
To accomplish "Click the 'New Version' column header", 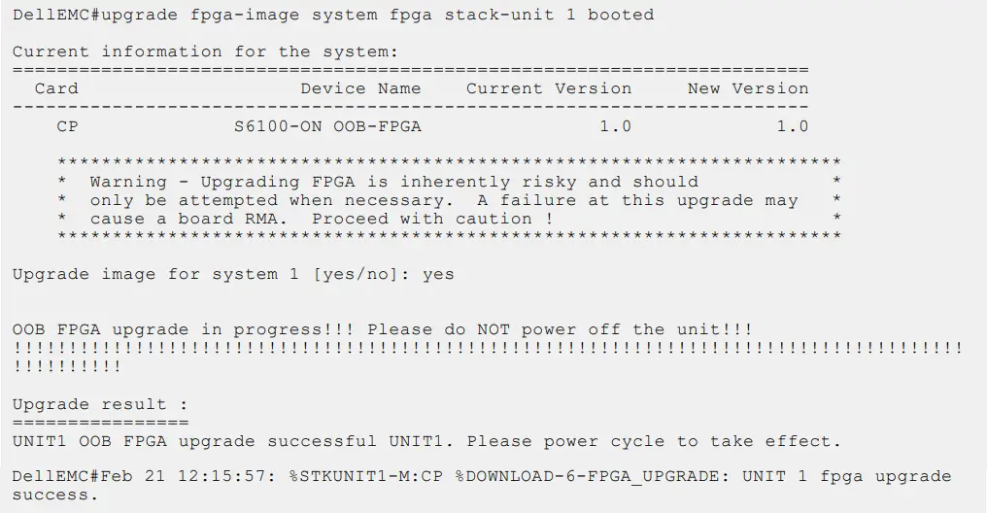I will [748, 88].
